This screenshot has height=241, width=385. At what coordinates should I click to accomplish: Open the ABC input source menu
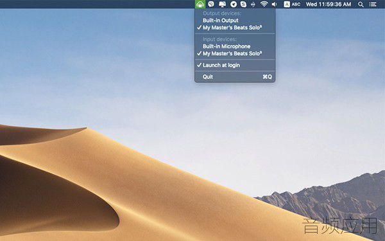[x=296, y=4]
